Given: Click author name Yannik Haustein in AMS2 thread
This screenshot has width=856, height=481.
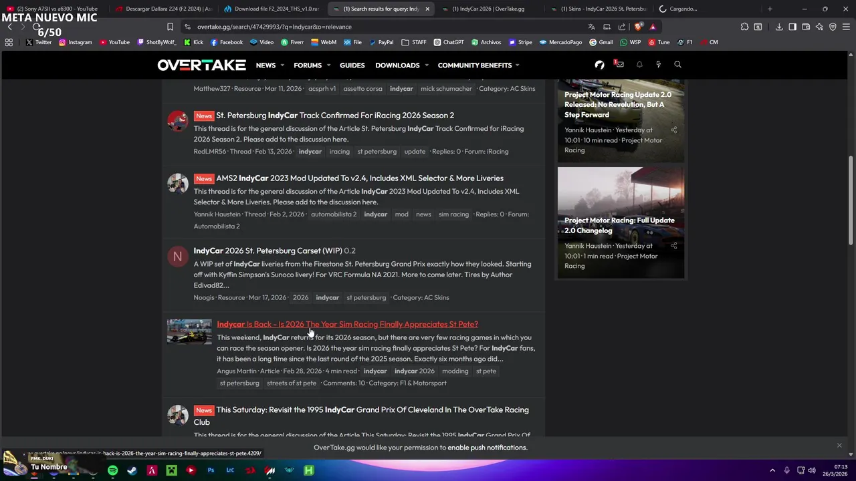Looking at the screenshot, I should [x=217, y=214].
